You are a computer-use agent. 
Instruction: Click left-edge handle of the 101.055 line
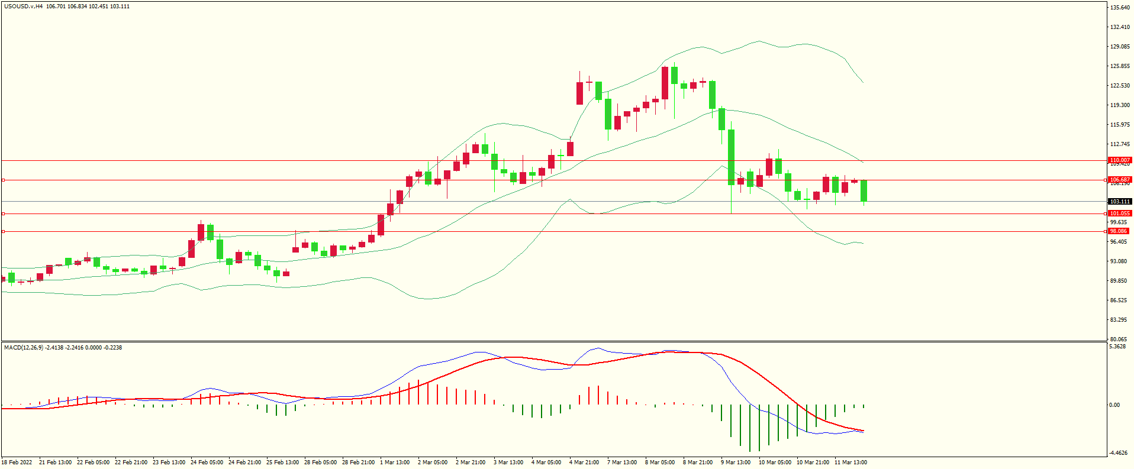point(3,214)
